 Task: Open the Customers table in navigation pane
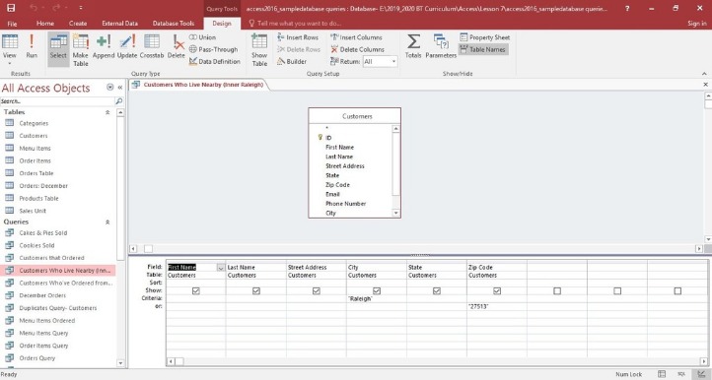[x=34, y=136]
